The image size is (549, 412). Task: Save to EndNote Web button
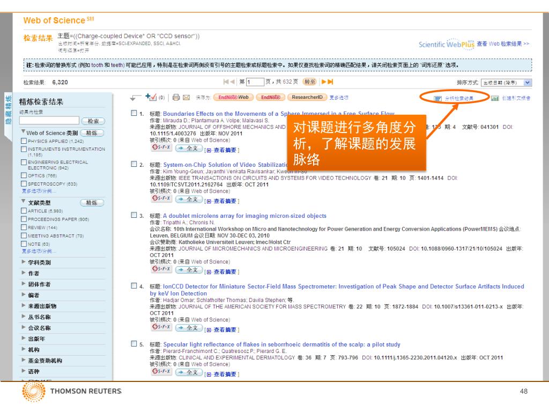234,98
